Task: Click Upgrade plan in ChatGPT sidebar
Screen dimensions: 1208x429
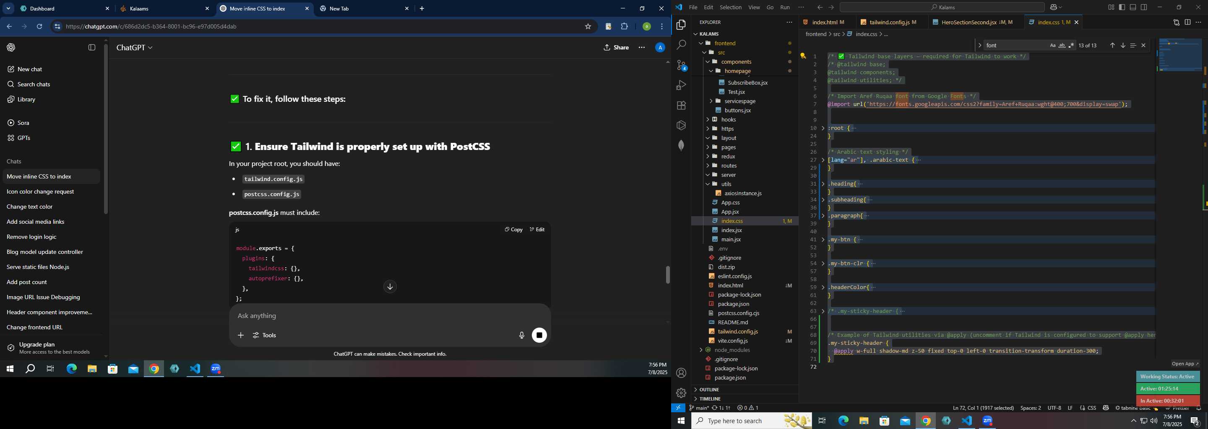Action: pos(51,348)
